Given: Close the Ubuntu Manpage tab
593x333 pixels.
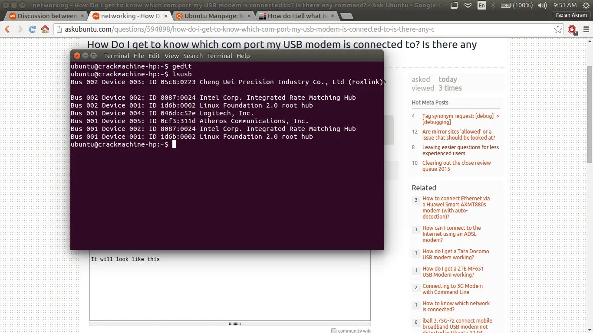Looking at the screenshot, I should tap(249, 16).
